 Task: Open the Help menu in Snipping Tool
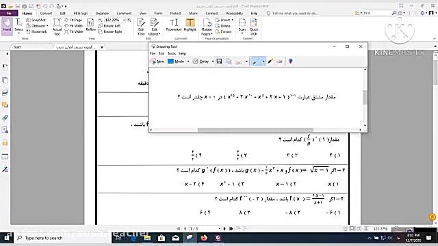pos(183,53)
